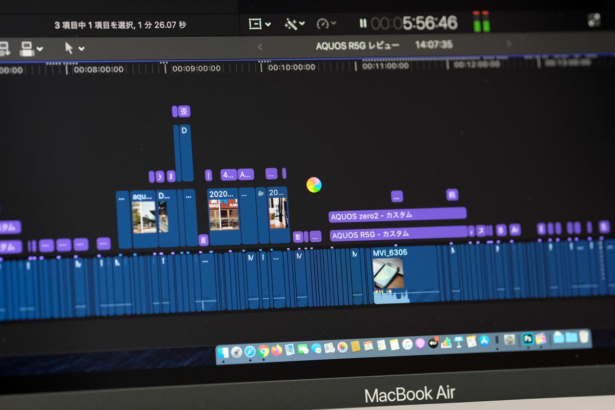
Task: Open Calendar from the Dock
Action: pos(368,346)
